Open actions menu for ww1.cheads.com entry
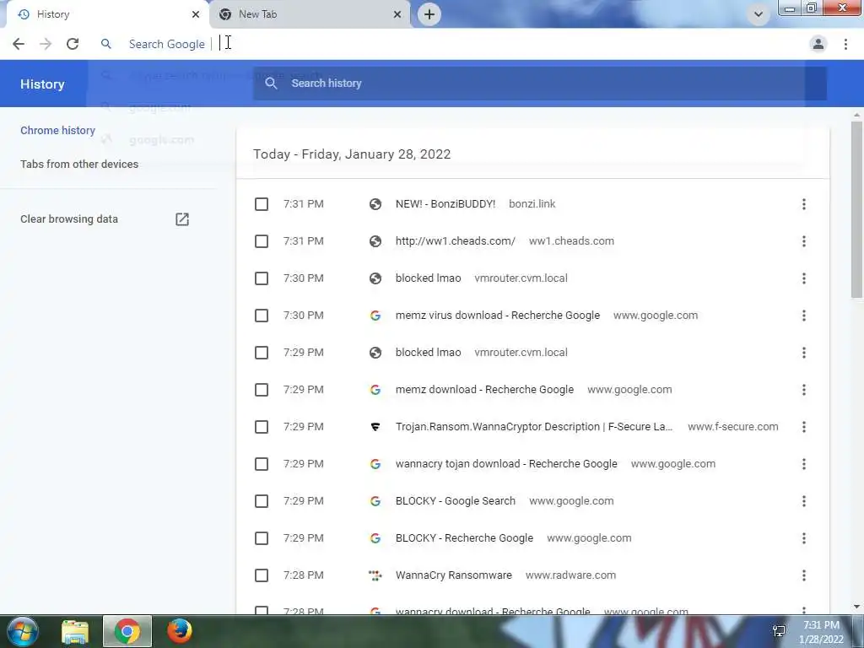The height and width of the screenshot is (648, 864). [x=804, y=241]
